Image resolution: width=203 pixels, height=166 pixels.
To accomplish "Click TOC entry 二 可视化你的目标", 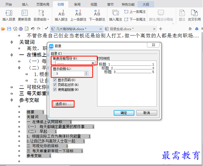I will [47, 146].
